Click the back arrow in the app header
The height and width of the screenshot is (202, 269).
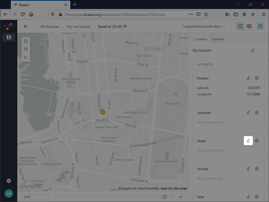coord(26,26)
